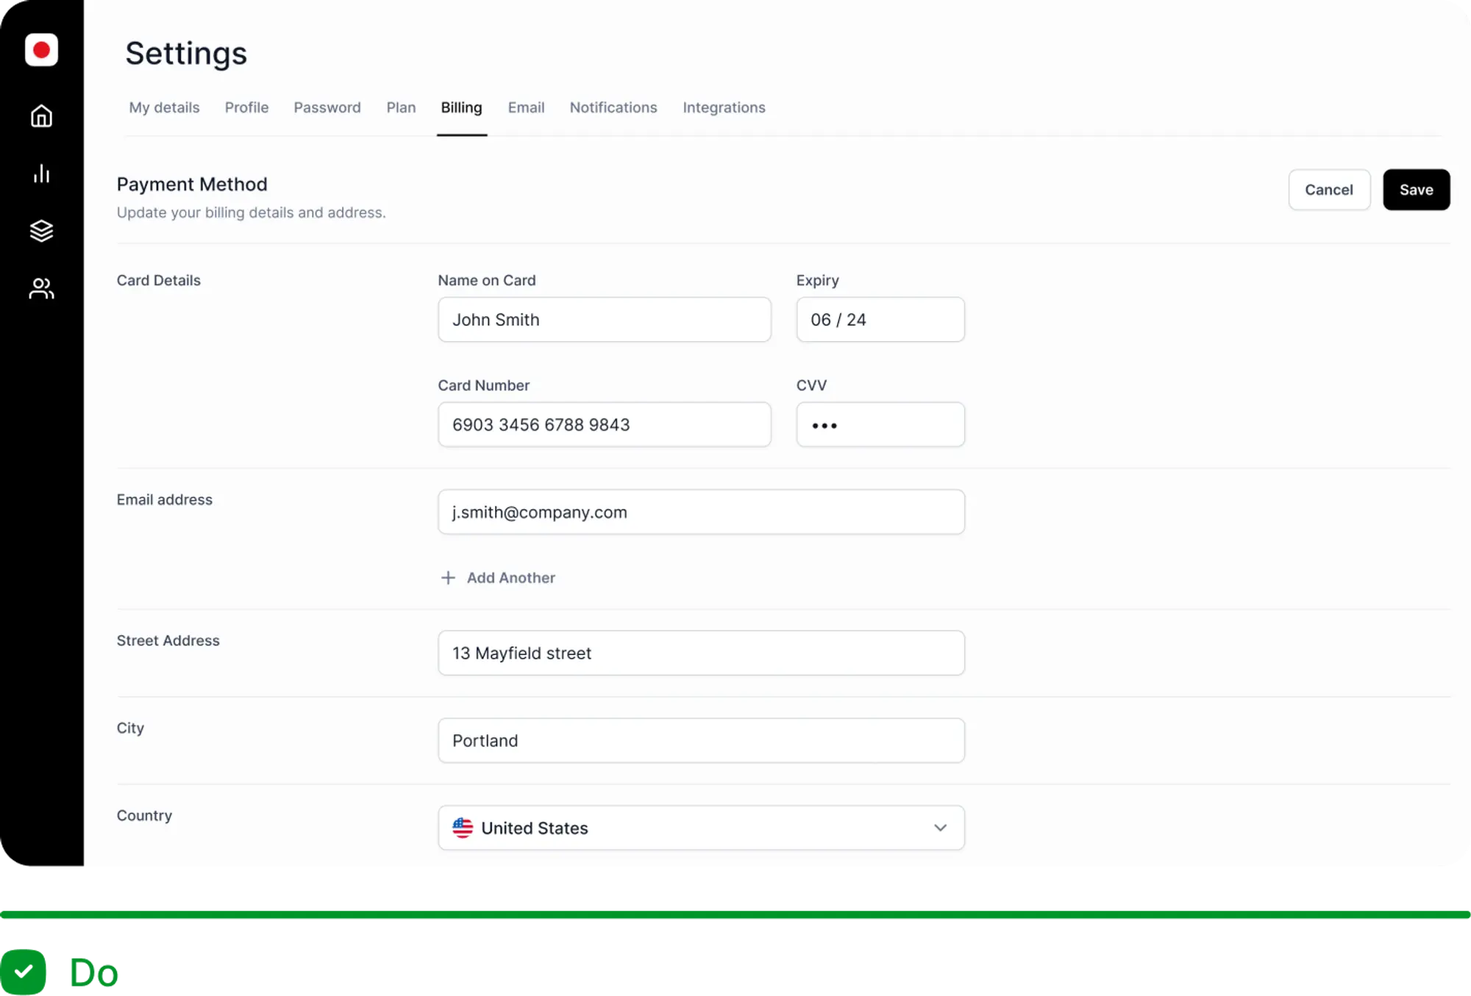Cancel the billing details edits

tap(1329, 190)
